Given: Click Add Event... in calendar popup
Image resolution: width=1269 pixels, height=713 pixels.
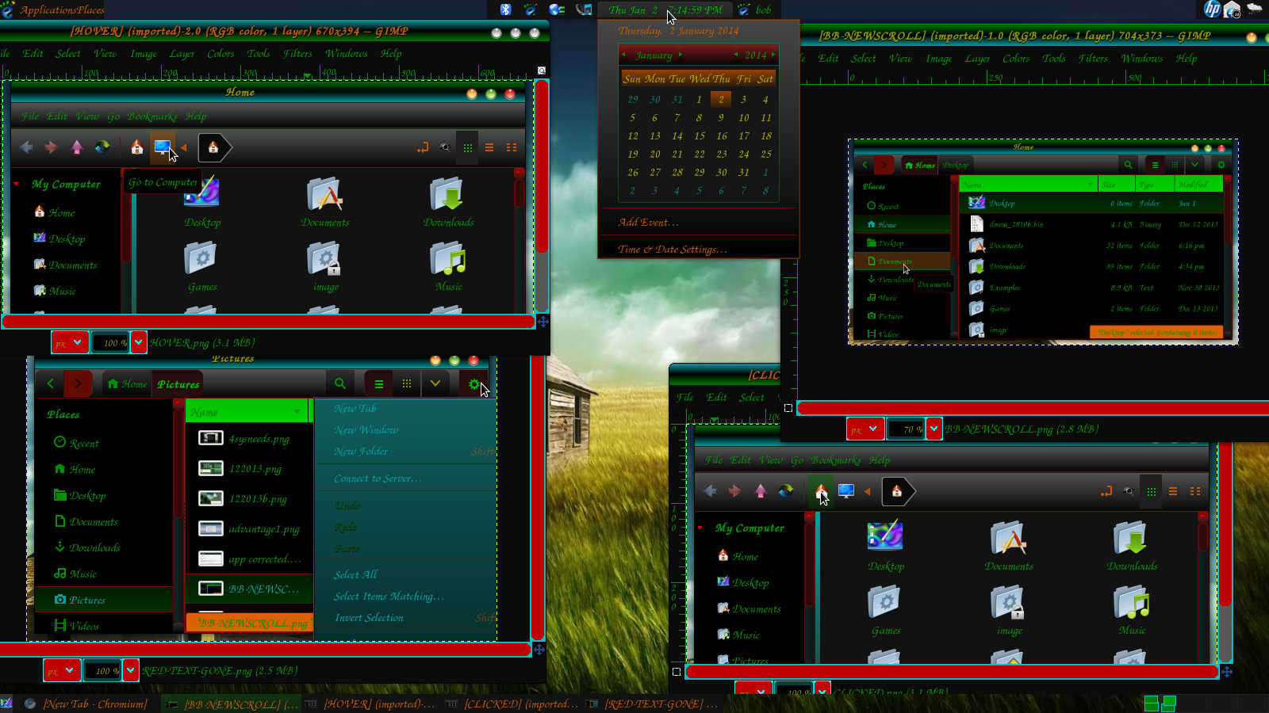Looking at the screenshot, I should (x=649, y=223).
